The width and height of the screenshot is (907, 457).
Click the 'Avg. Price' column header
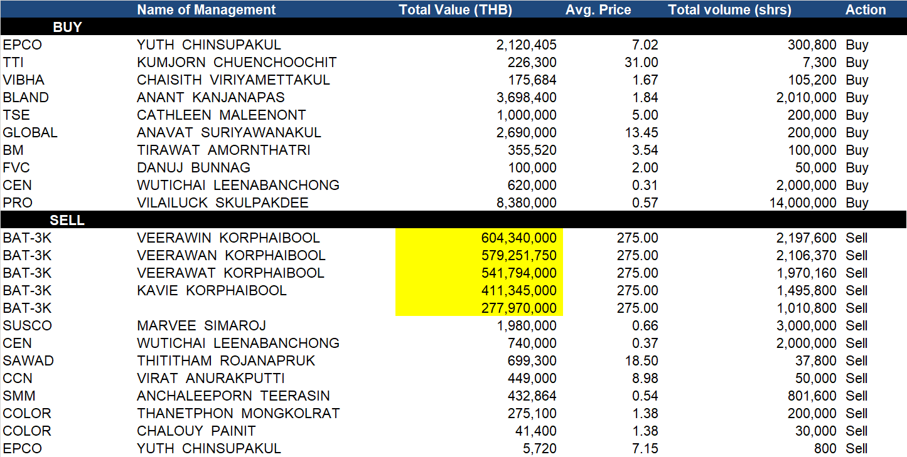tap(598, 10)
